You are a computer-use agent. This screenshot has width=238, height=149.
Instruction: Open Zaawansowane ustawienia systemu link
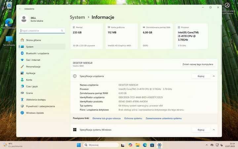(164, 118)
